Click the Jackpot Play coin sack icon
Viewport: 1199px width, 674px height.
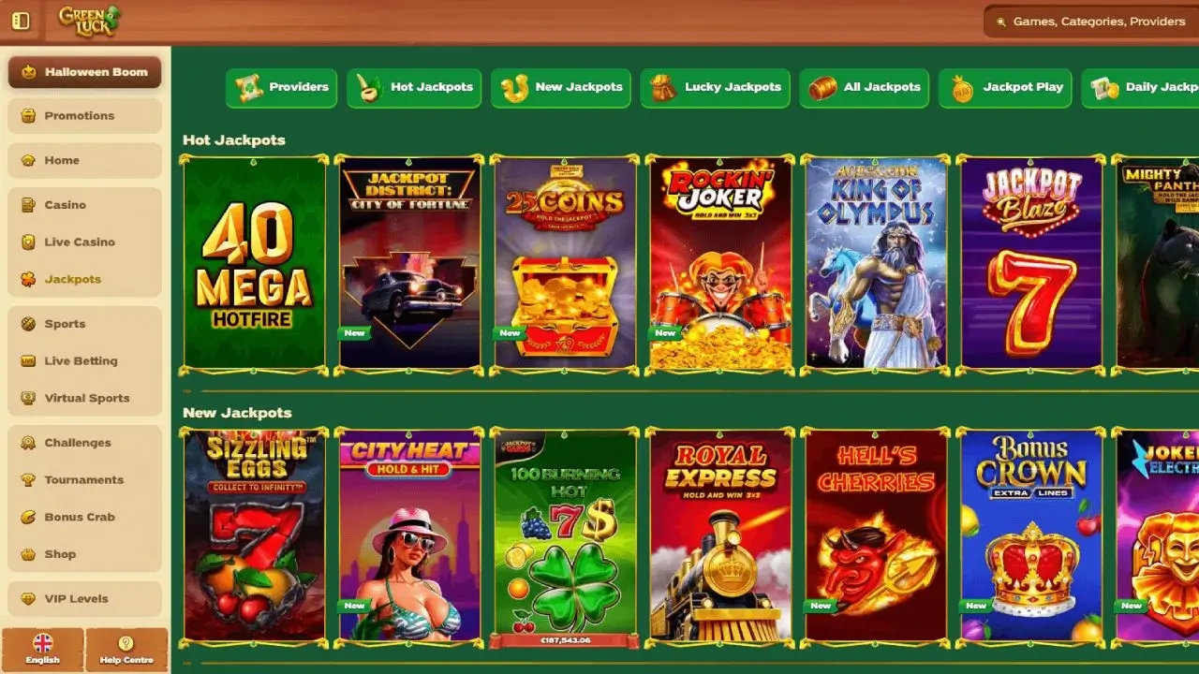point(962,88)
